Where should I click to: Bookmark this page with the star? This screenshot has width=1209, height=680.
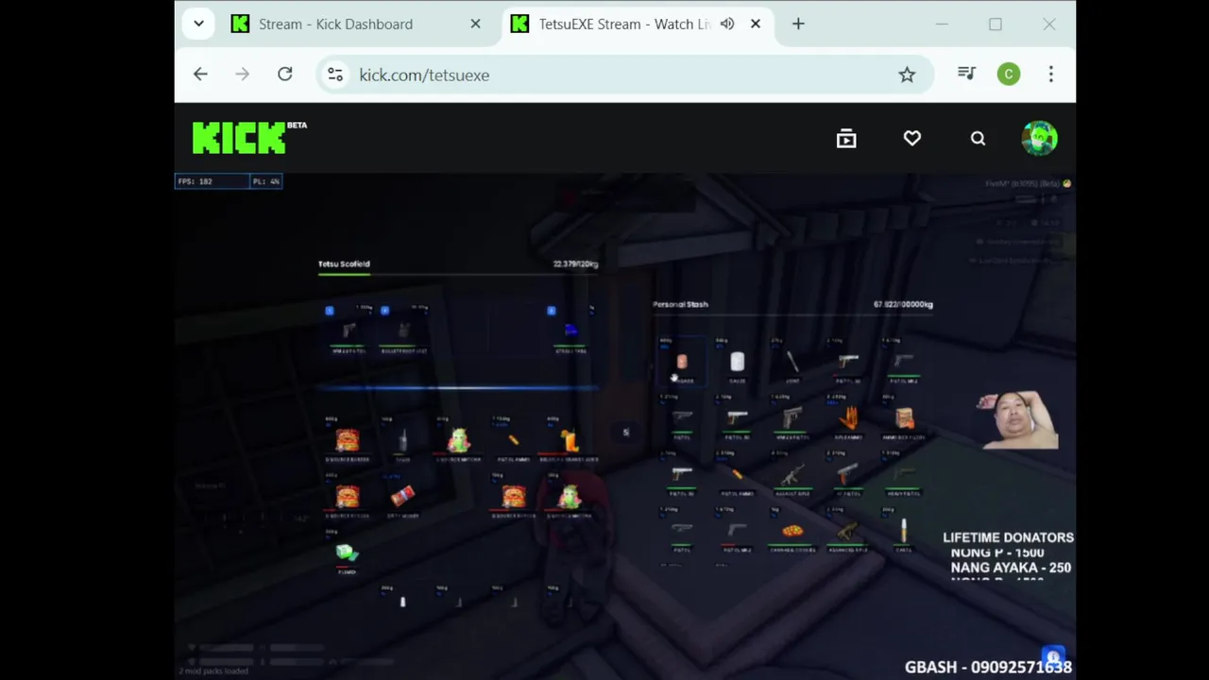pyautogui.click(x=907, y=75)
